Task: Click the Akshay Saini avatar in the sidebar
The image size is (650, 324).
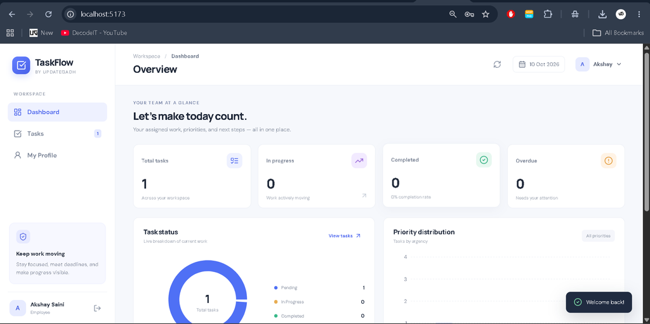Action: (17, 308)
